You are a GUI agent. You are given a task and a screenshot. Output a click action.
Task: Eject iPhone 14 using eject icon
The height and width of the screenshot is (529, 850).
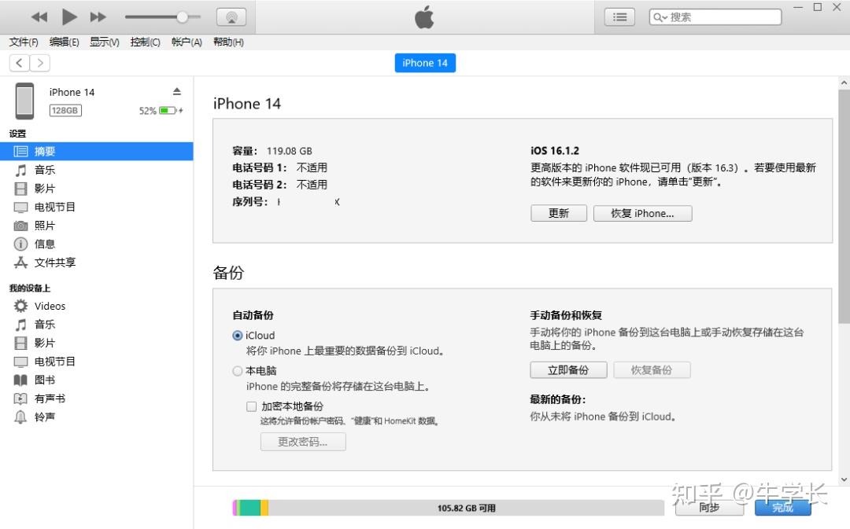pyautogui.click(x=177, y=91)
